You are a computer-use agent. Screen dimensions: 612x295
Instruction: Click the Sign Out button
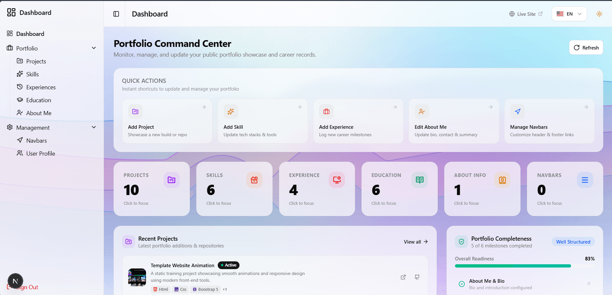[x=23, y=287]
